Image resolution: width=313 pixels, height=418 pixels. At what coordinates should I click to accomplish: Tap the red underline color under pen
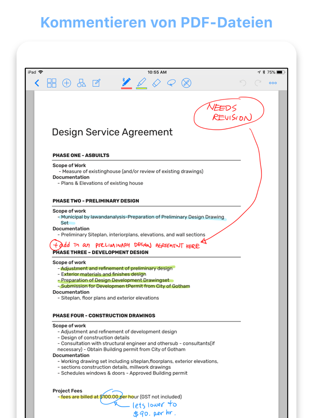coord(127,88)
